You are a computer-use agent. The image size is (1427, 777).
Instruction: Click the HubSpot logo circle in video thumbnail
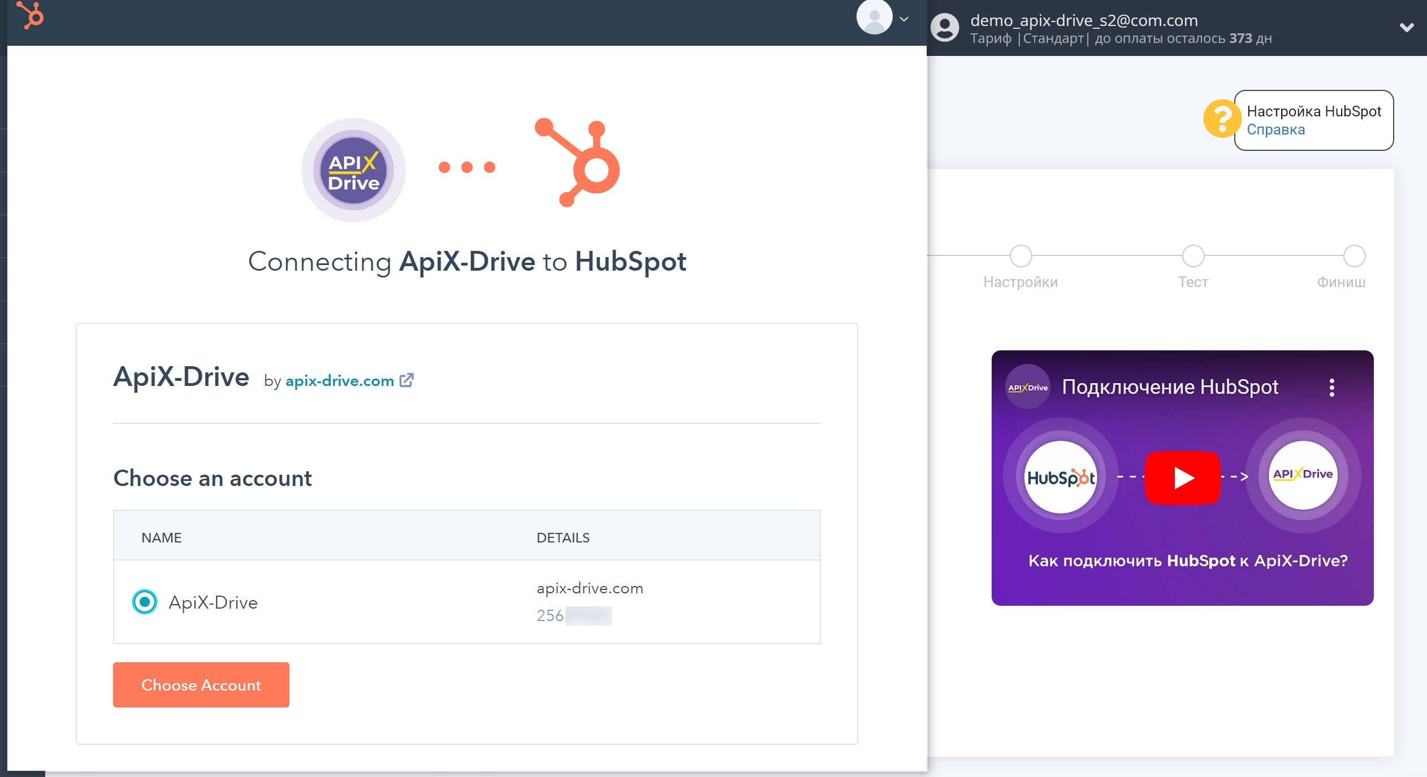coord(1061,477)
